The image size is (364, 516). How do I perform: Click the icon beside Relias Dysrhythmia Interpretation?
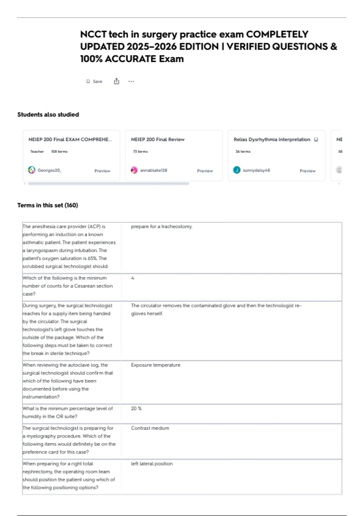coord(316,140)
